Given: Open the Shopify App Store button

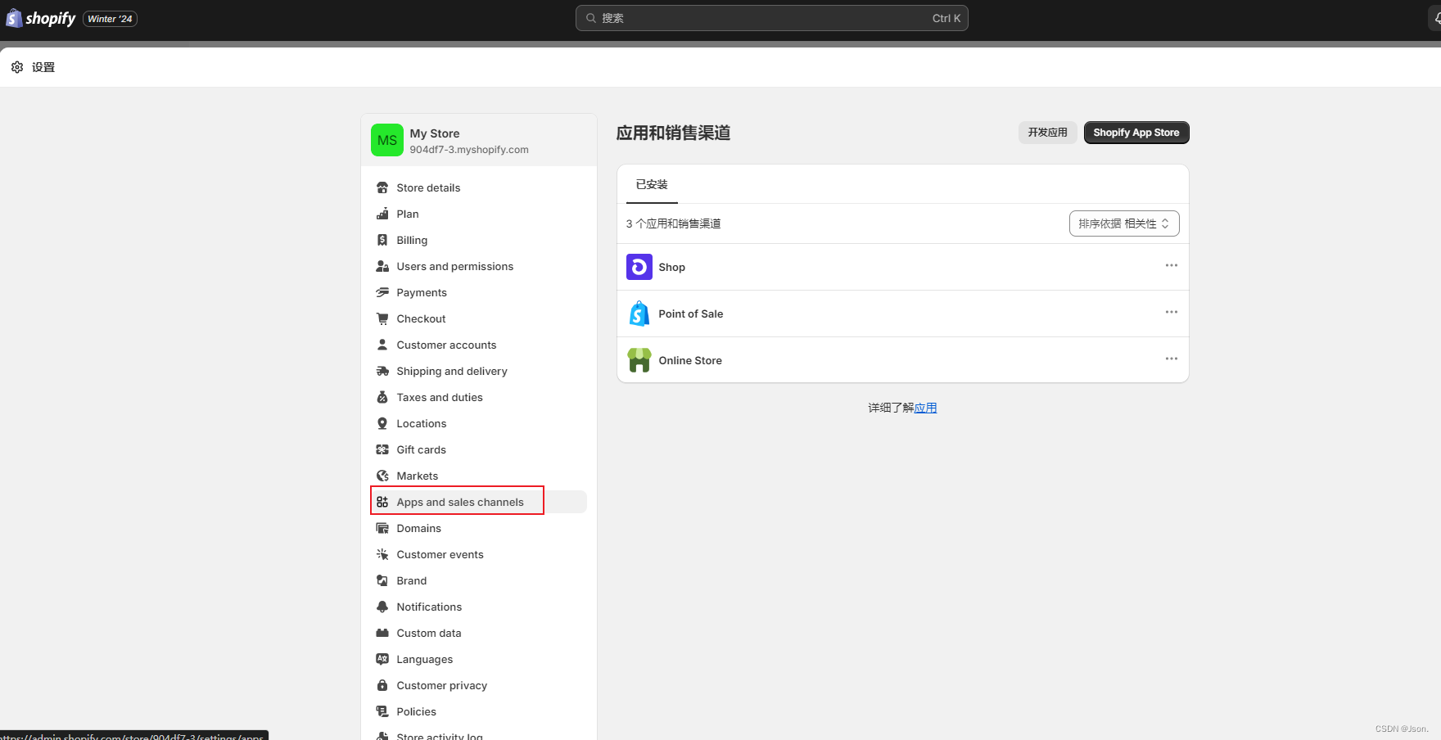Looking at the screenshot, I should click(1136, 133).
